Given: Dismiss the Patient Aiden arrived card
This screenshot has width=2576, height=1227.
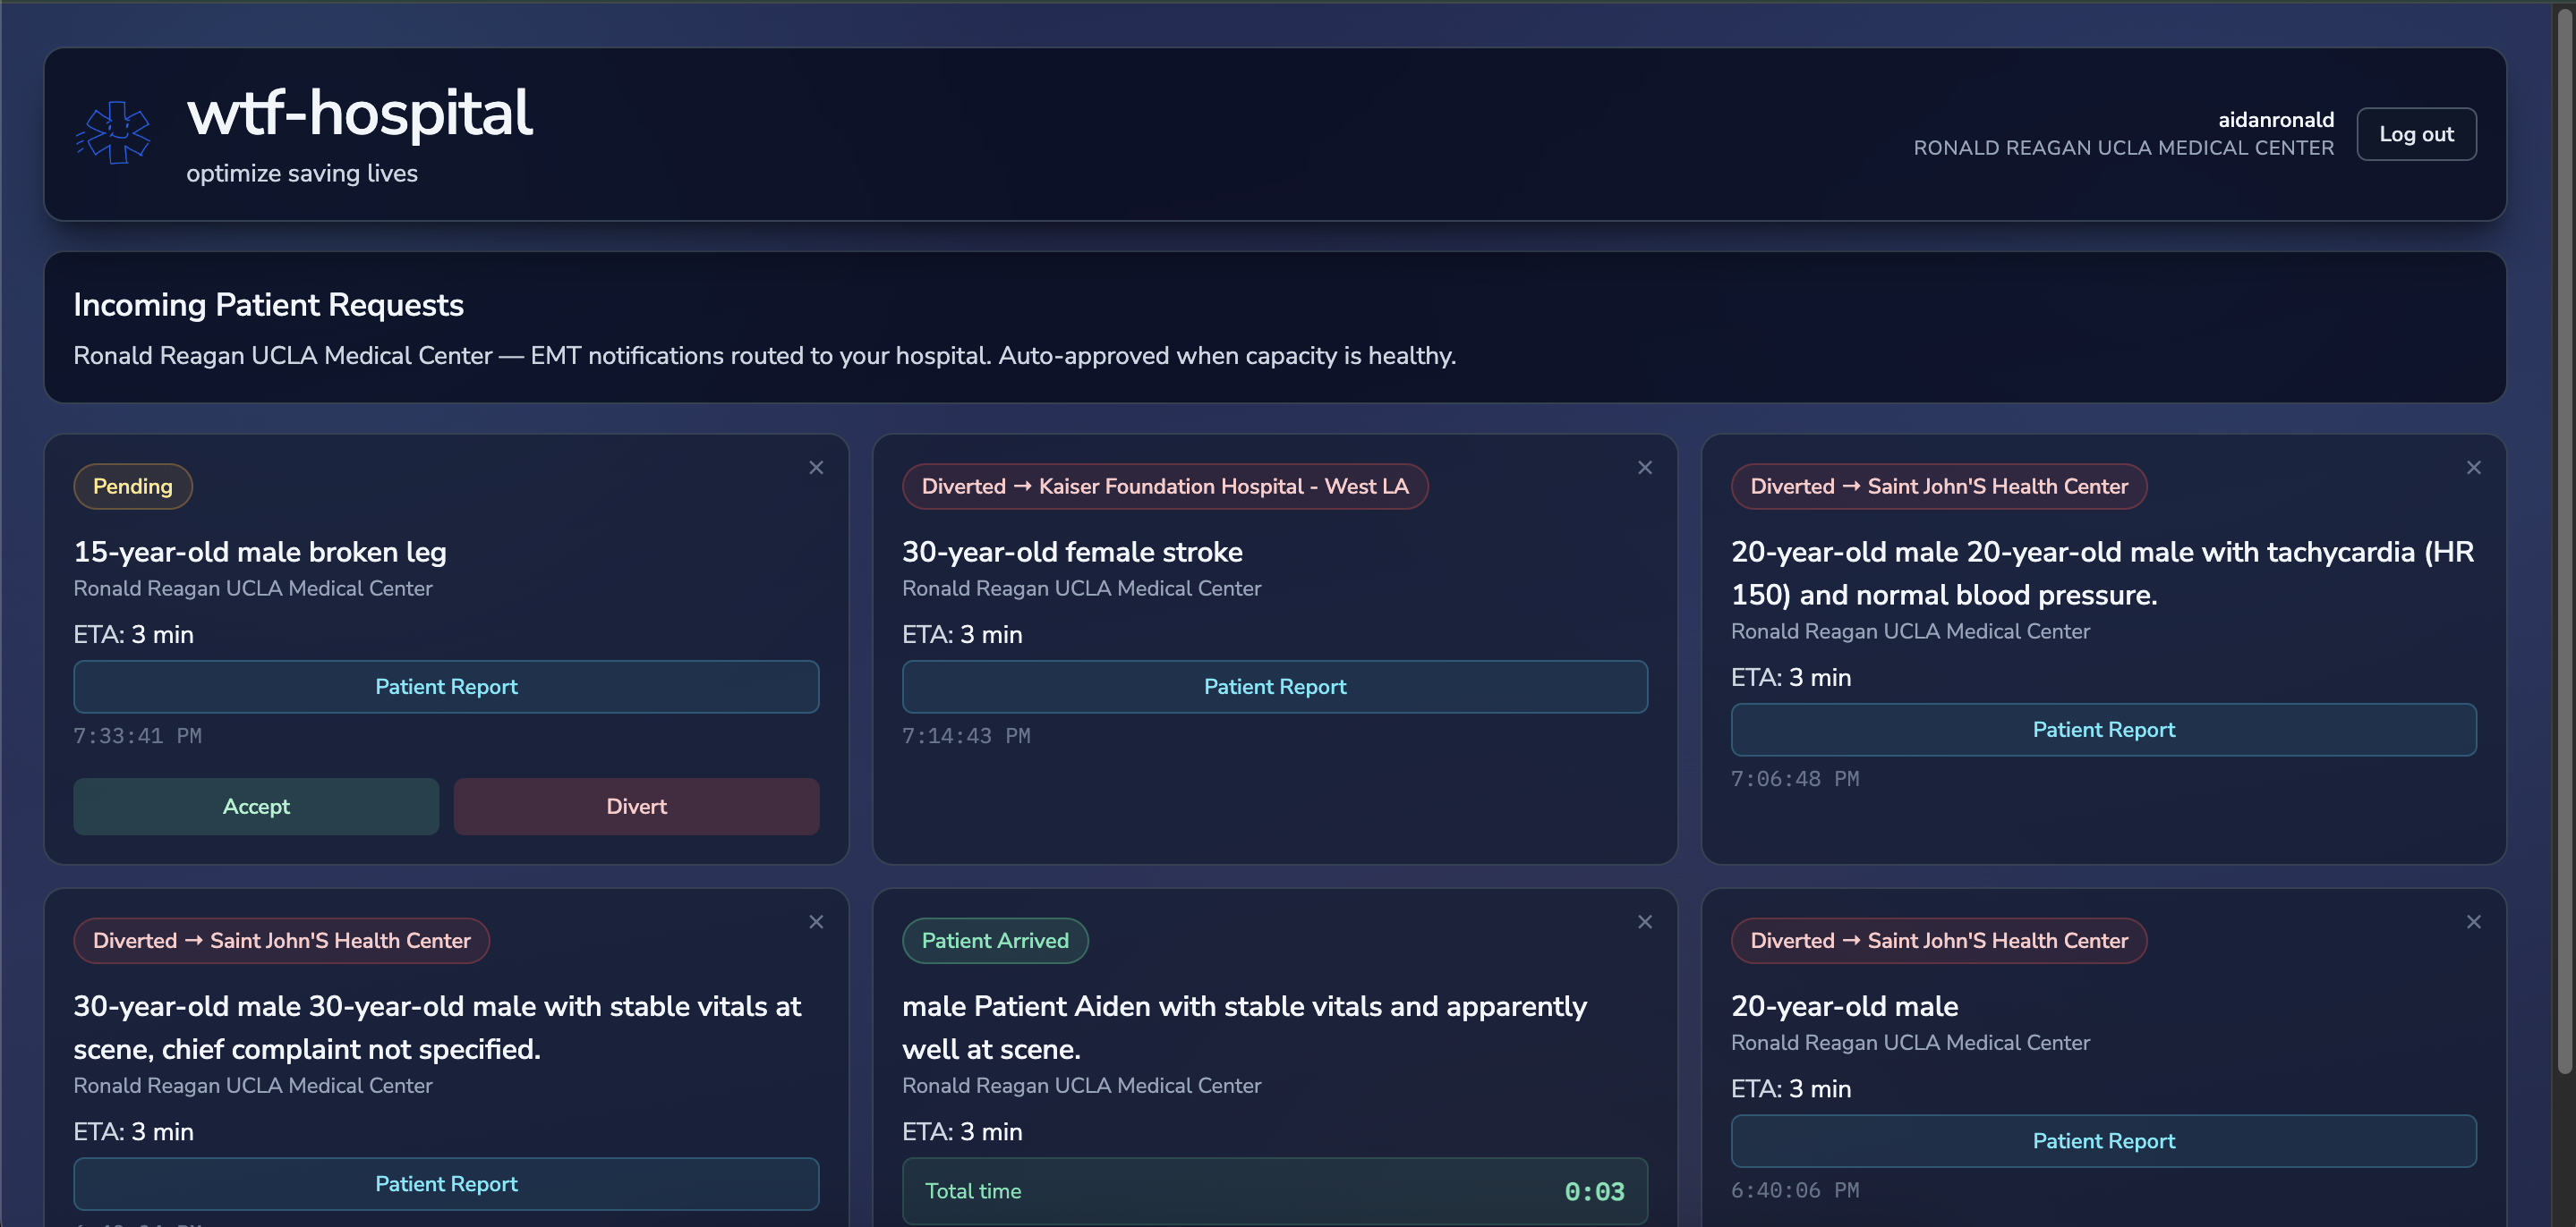Looking at the screenshot, I should pos(1644,921).
